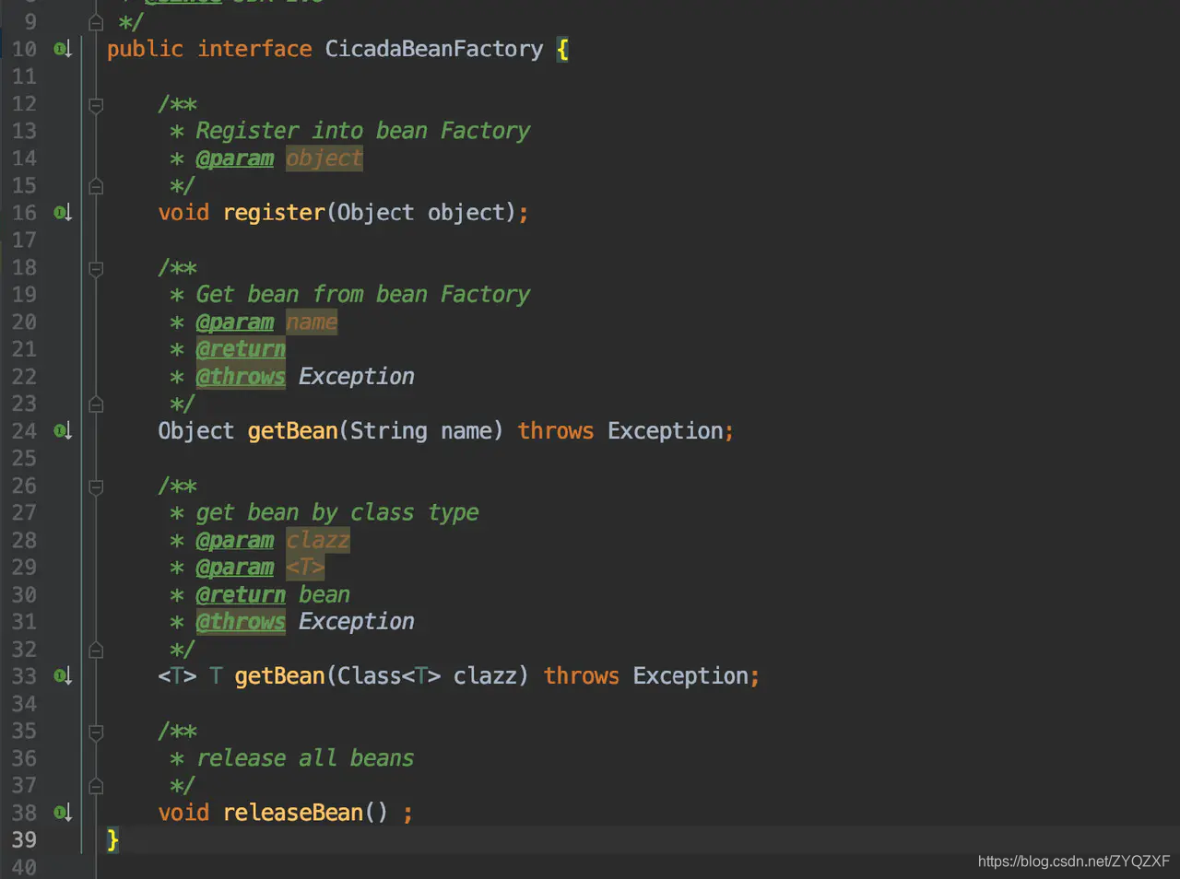This screenshot has height=879, width=1180.
Task: Click line number 25 in the gutter
Action: pos(24,459)
